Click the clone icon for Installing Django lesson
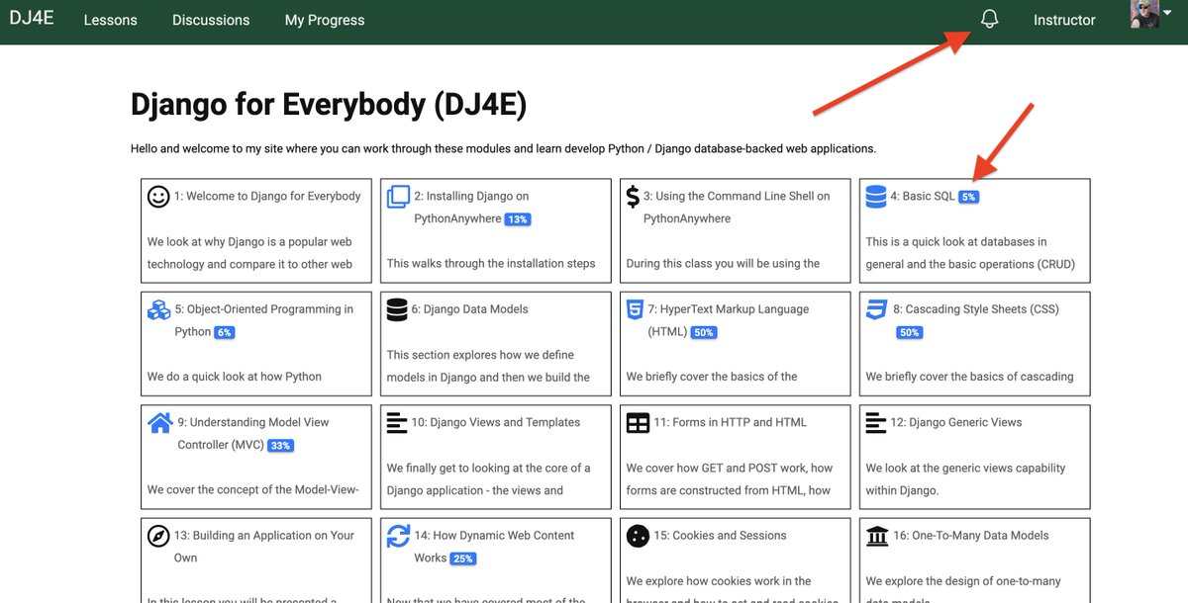 [398, 197]
